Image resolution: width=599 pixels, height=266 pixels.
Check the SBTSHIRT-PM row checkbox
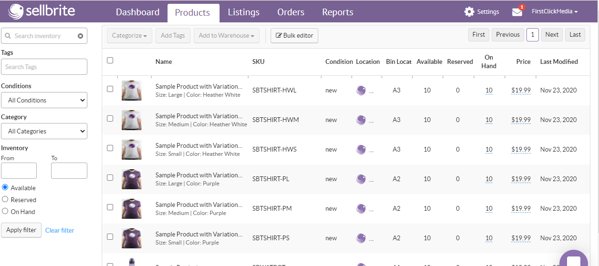pos(110,207)
